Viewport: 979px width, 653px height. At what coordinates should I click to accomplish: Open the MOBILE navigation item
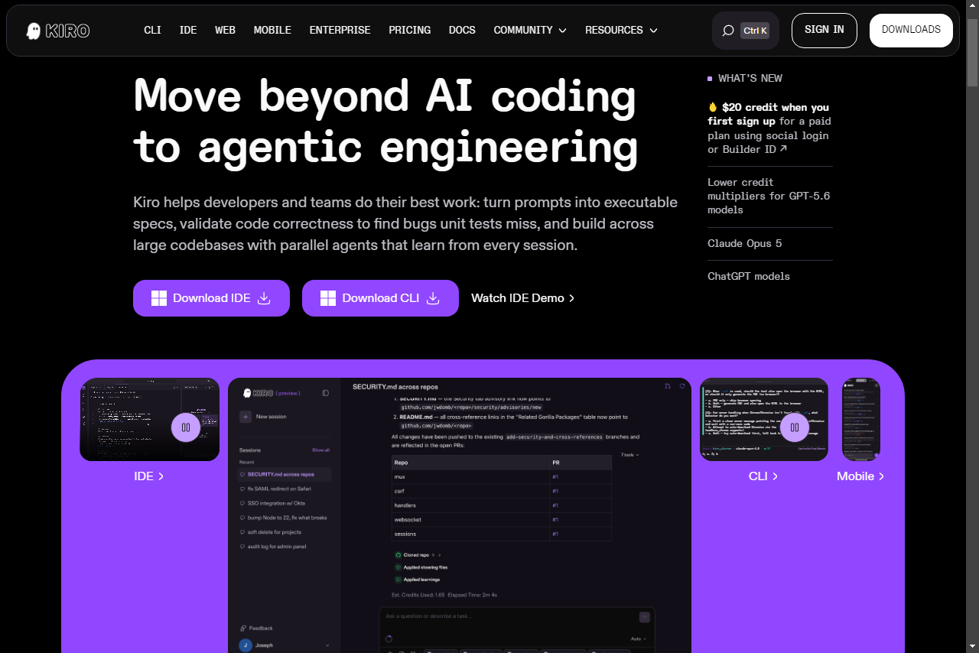tap(272, 31)
